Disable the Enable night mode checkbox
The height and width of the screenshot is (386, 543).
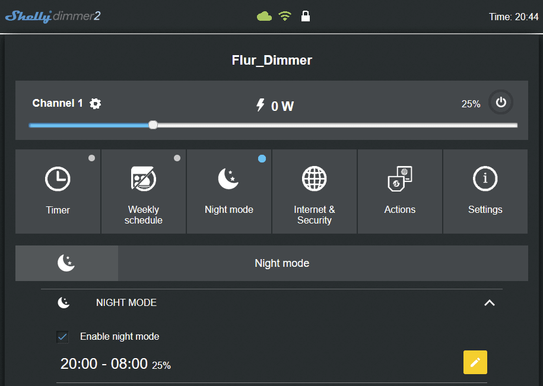(62, 337)
